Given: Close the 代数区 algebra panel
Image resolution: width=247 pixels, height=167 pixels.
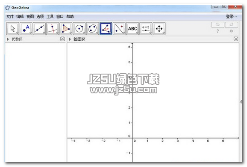Looking at the screenshot, I should click(x=62, y=39).
